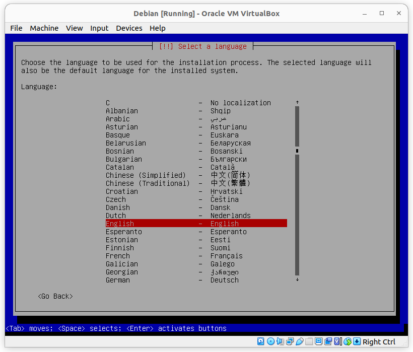
Task: Click the display status icon
Action: coord(318,341)
